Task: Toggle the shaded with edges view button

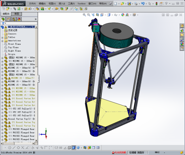Action: click(x=74, y=148)
